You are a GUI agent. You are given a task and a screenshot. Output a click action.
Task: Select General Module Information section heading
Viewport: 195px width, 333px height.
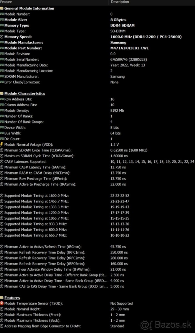[29, 8]
